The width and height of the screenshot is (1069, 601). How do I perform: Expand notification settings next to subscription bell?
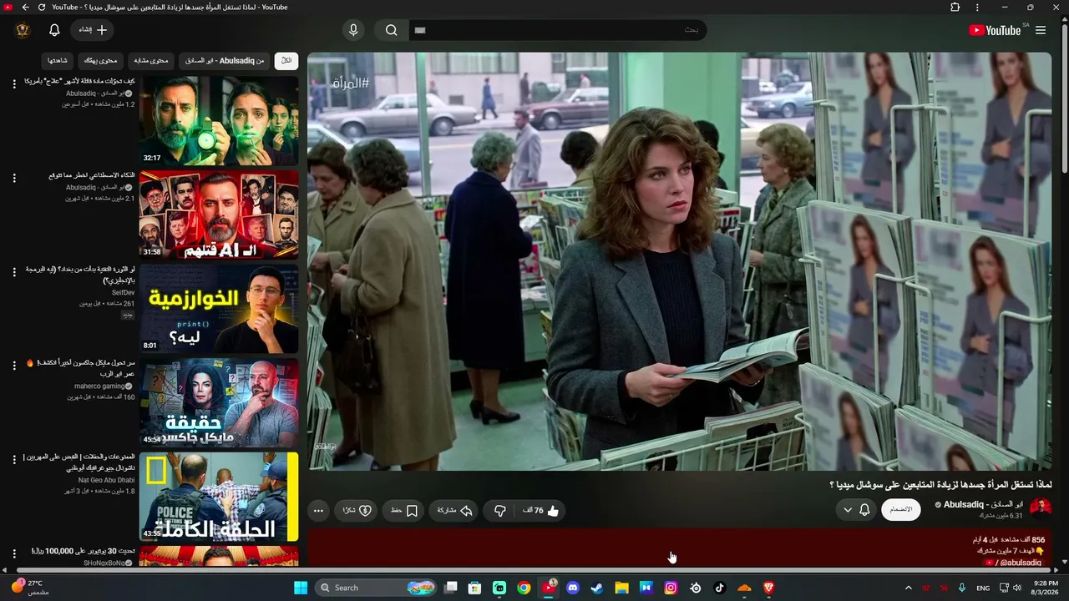(x=848, y=510)
